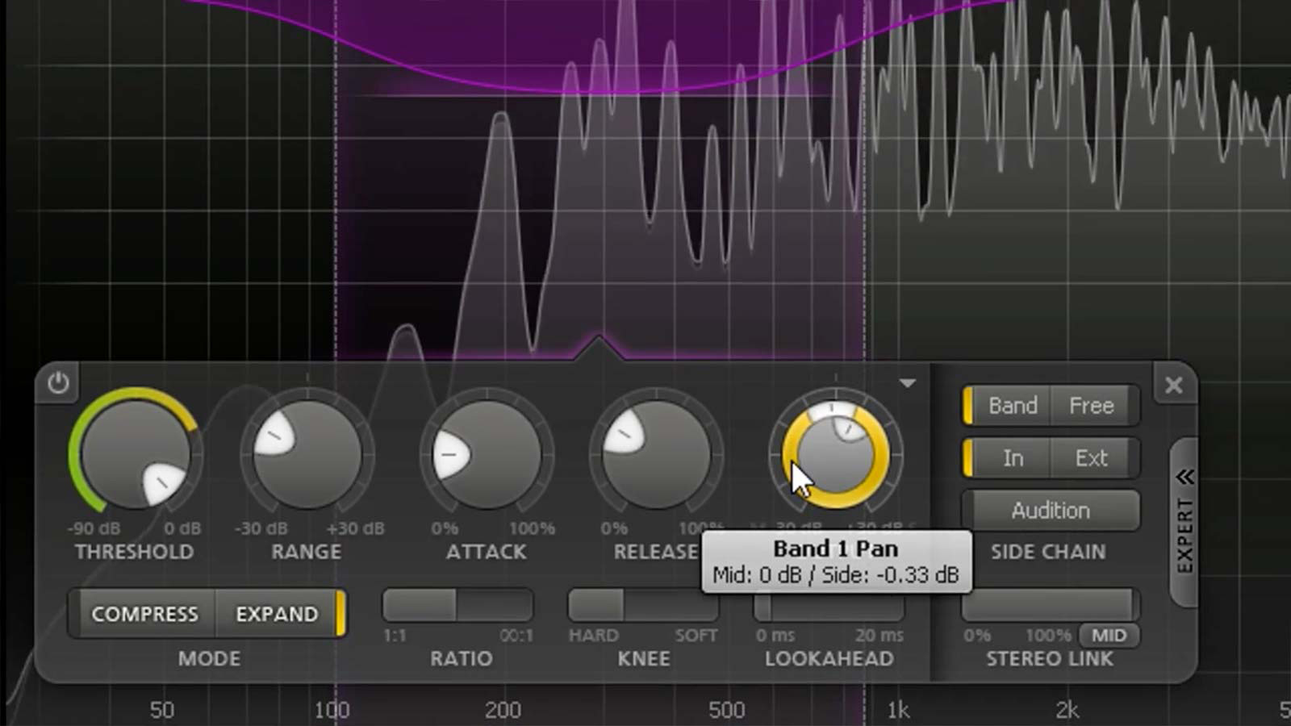Click the Release knob

coord(656,454)
